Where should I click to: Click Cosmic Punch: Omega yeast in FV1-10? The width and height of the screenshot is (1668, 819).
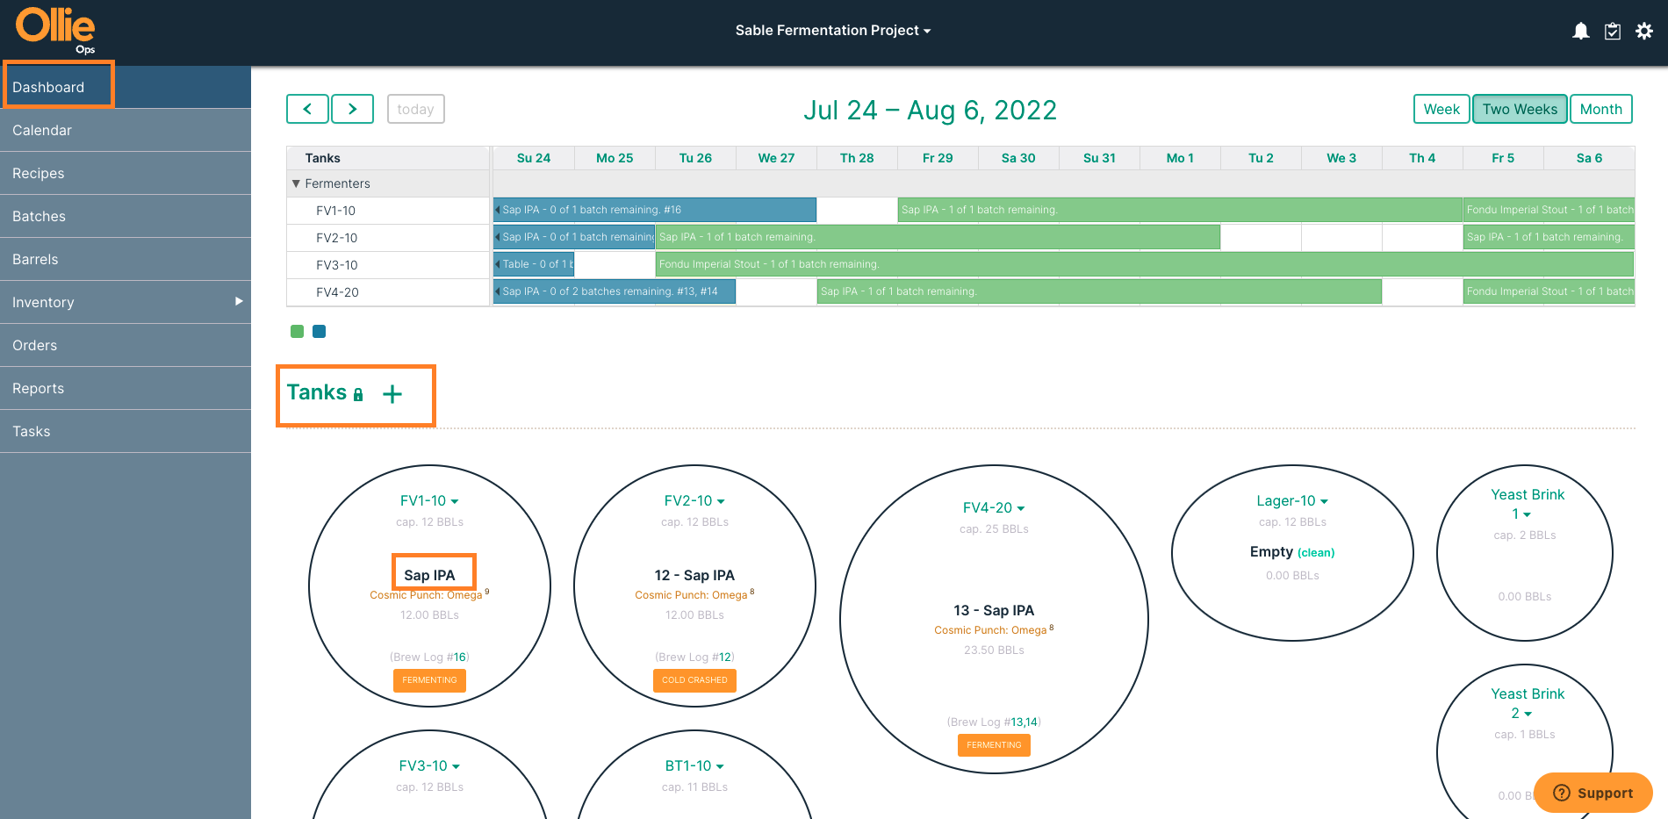[426, 595]
